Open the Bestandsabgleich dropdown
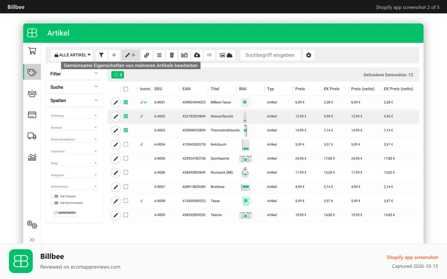Viewport: 447px width, 279px height. 74,139
